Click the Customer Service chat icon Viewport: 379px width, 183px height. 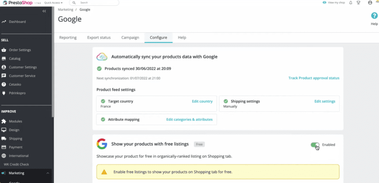coord(4,76)
